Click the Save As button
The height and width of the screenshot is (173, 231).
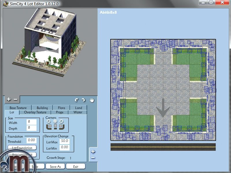pos(55,167)
